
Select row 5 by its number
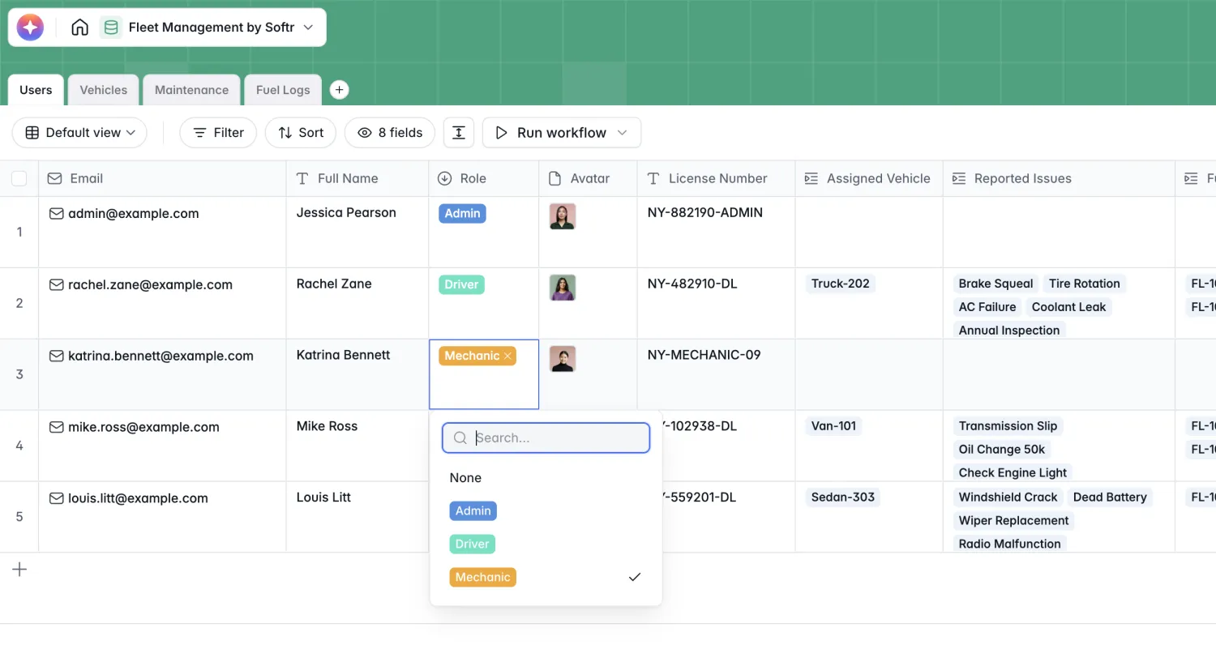pyautogui.click(x=19, y=517)
